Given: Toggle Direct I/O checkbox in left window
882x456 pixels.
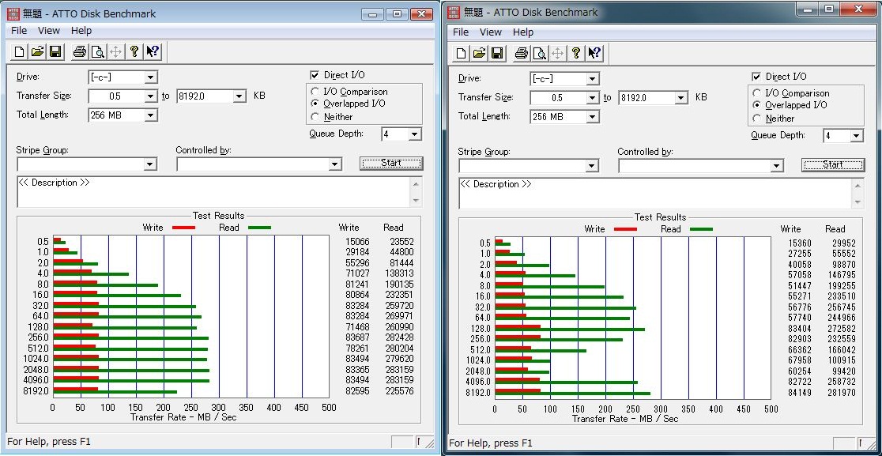Looking at the screenshot, I should (314, 75).
